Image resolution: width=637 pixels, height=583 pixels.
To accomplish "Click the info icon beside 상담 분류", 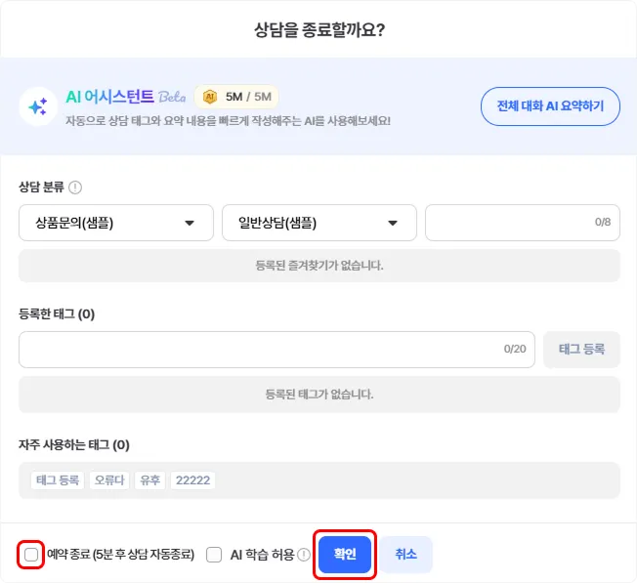I will 75,187.
